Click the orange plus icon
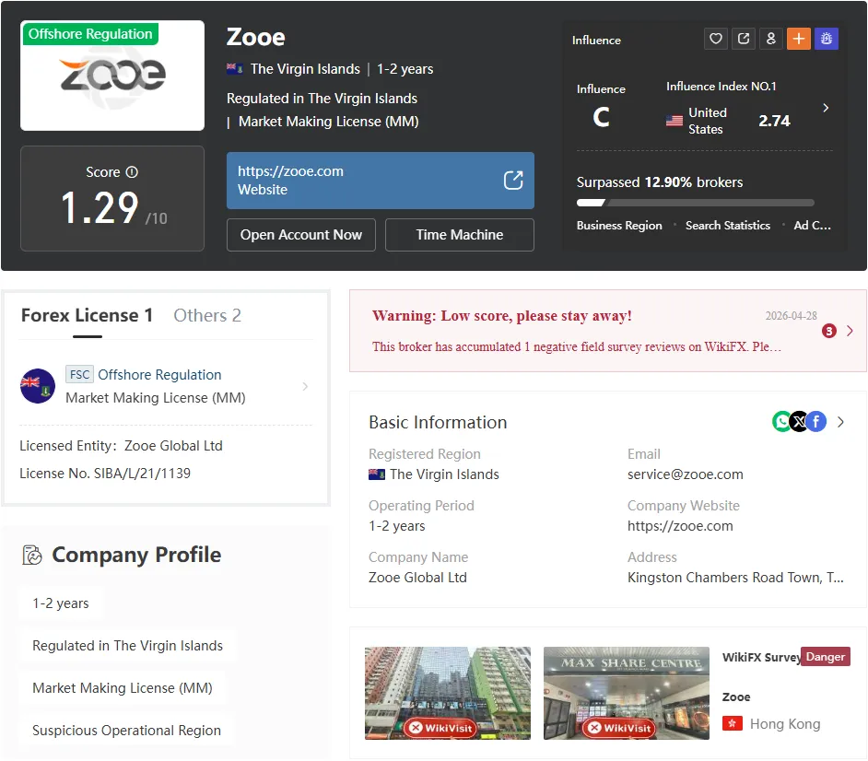The height and width of the screenshot is (761, 868). (x=799, y=39)
